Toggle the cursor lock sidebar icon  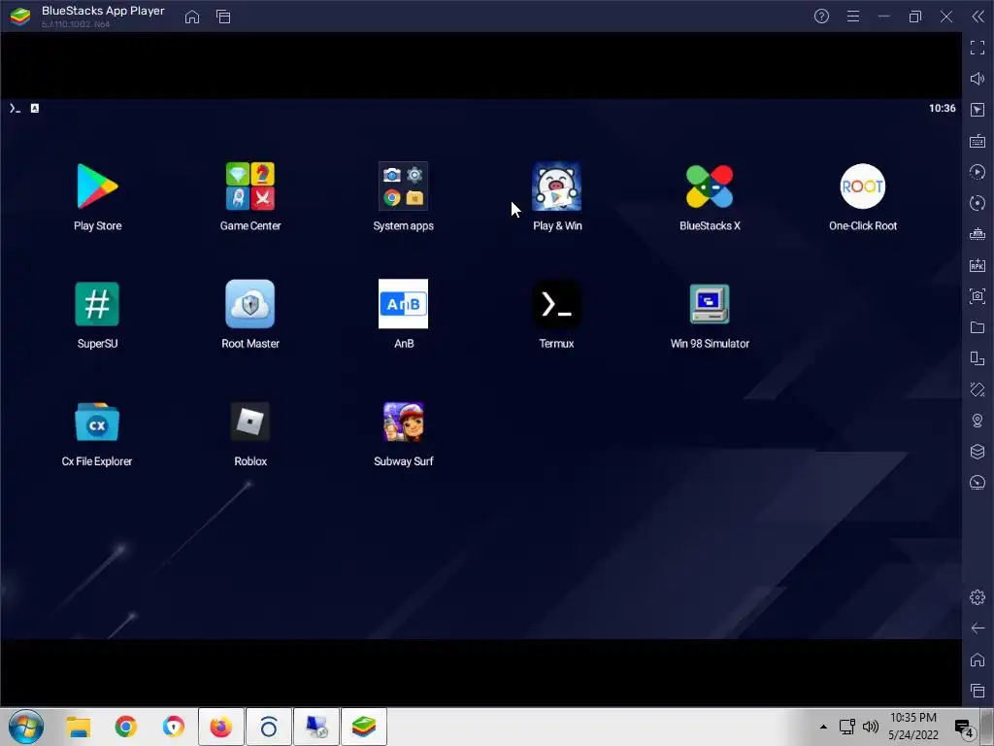tap(977, 110)
